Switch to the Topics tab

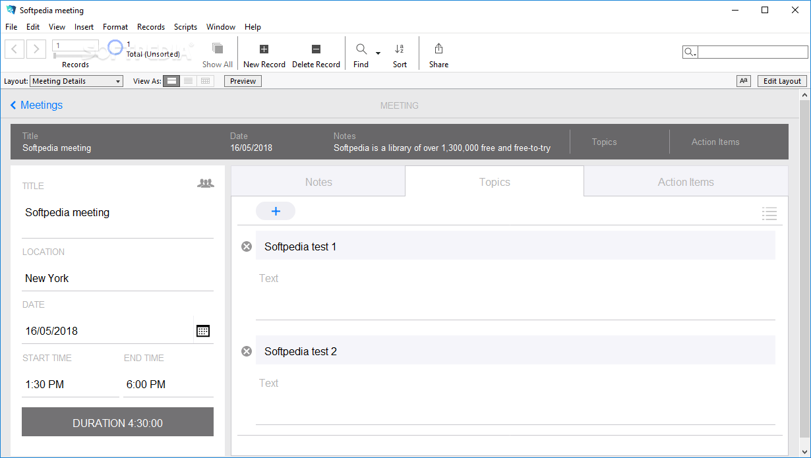[495, 182]
